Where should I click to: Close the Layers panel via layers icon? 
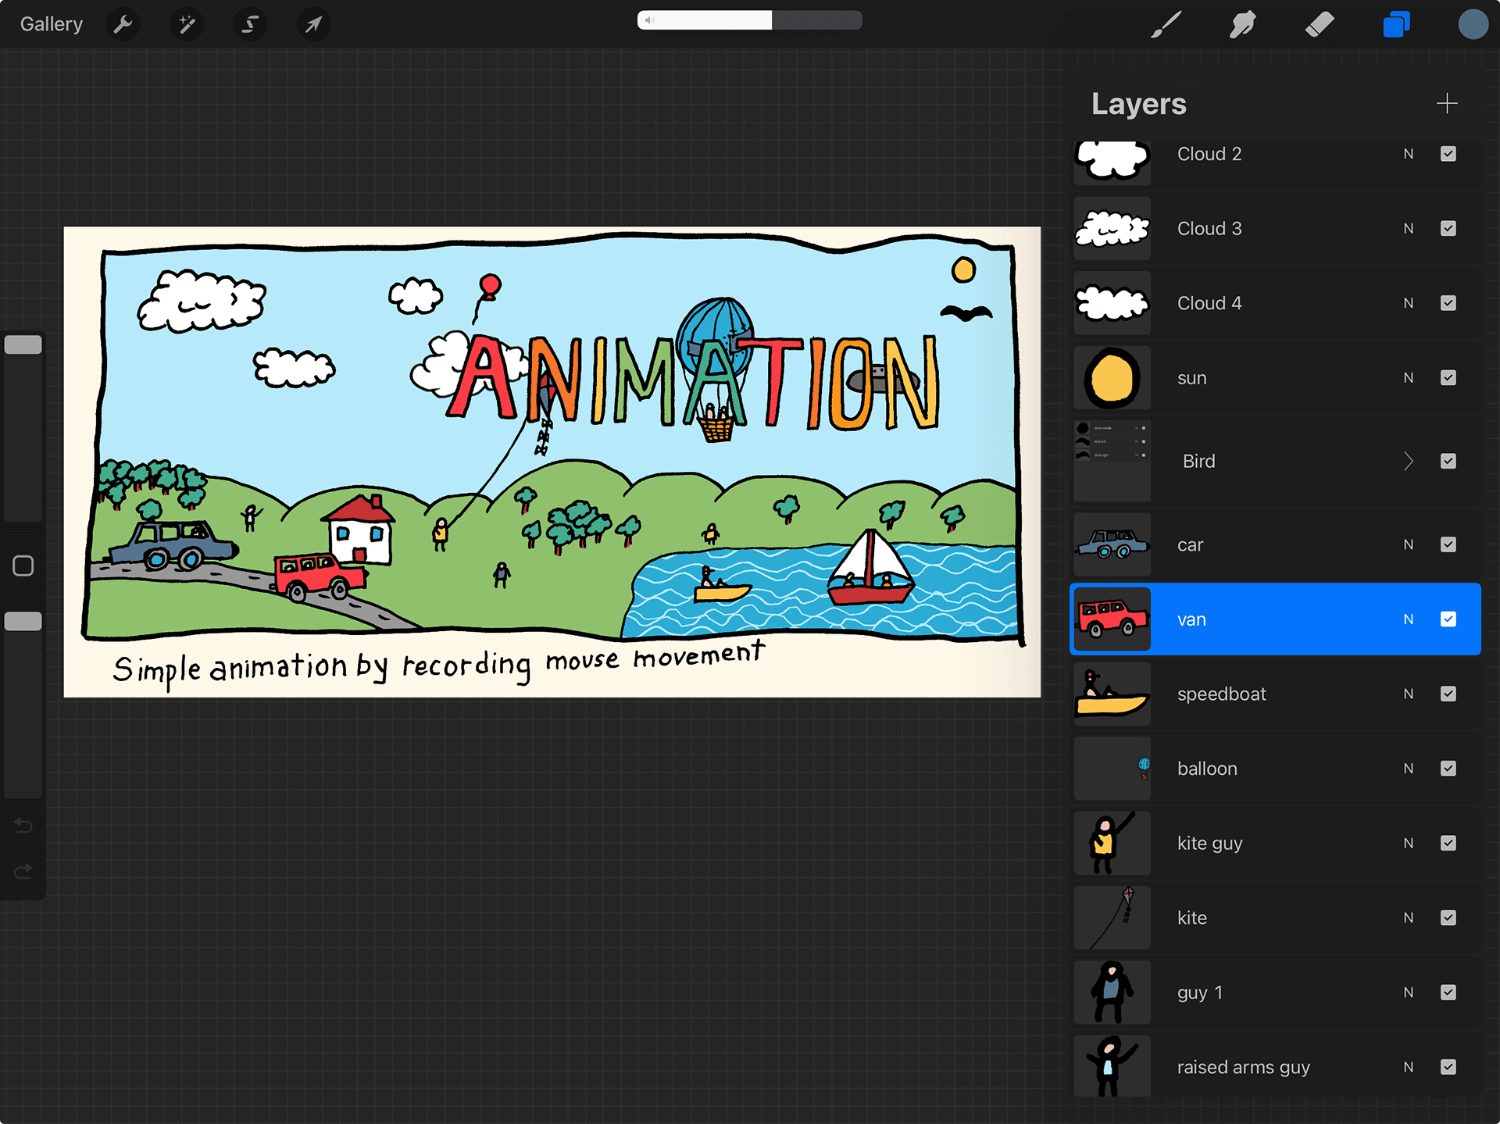click(x=1396, y=24)
